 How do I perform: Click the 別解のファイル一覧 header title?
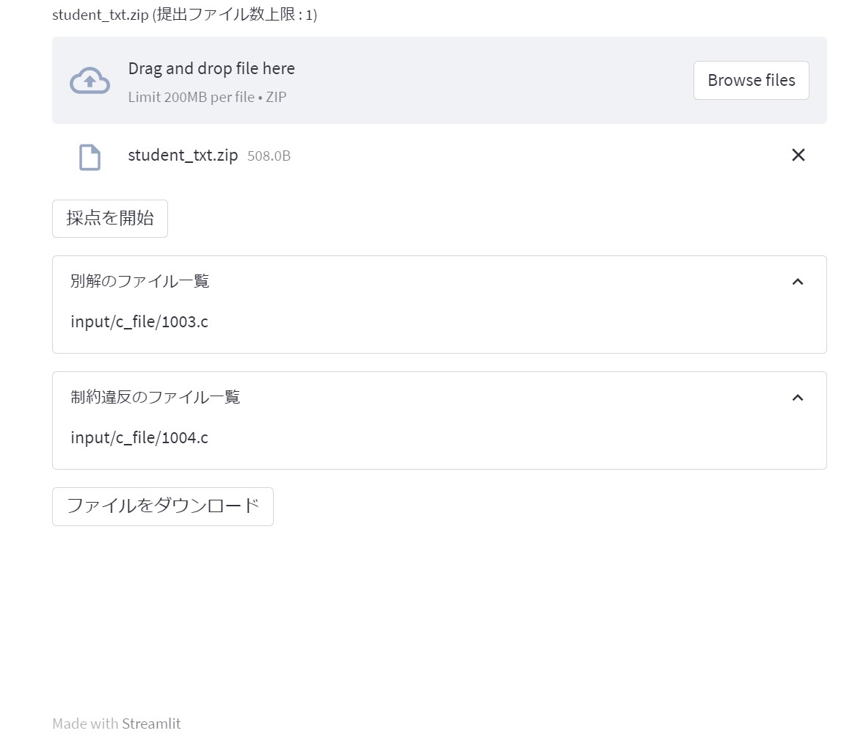coord(140,281)
